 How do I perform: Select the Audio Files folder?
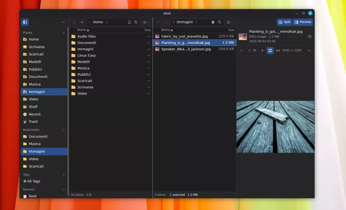110,36
